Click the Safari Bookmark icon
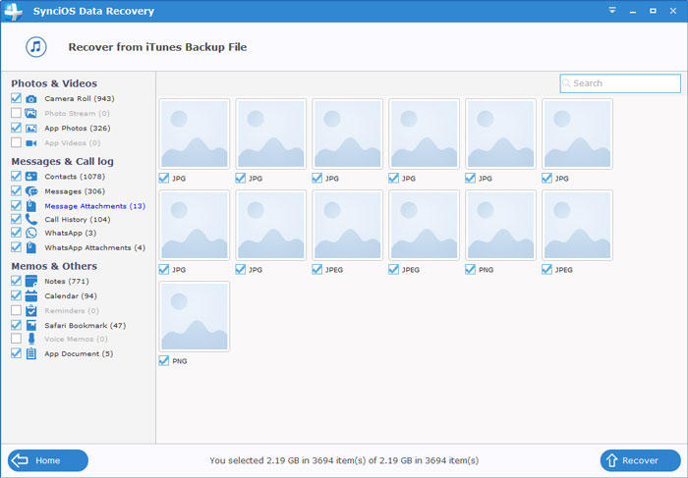 coord(31,326)
